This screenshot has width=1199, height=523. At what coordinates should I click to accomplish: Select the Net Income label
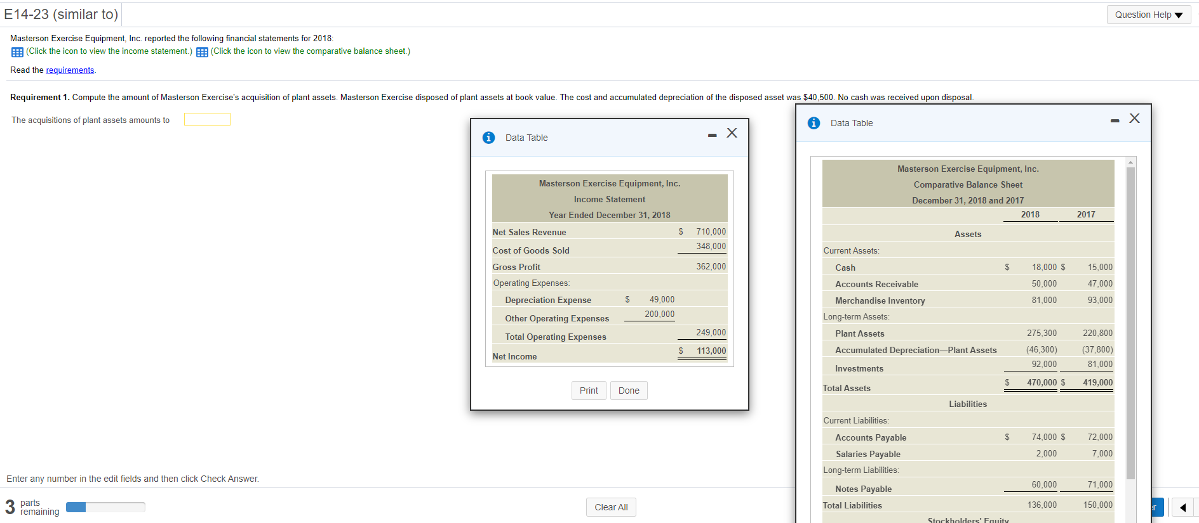[514, 357]
